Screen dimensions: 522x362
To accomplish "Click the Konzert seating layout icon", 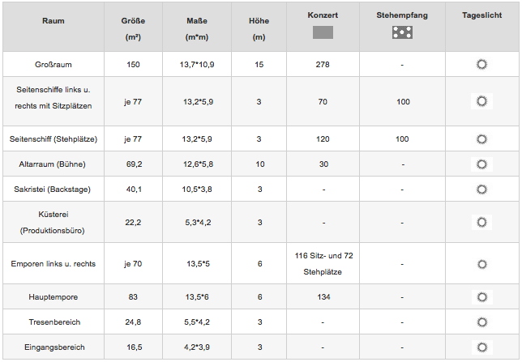I will pos(323,32).
